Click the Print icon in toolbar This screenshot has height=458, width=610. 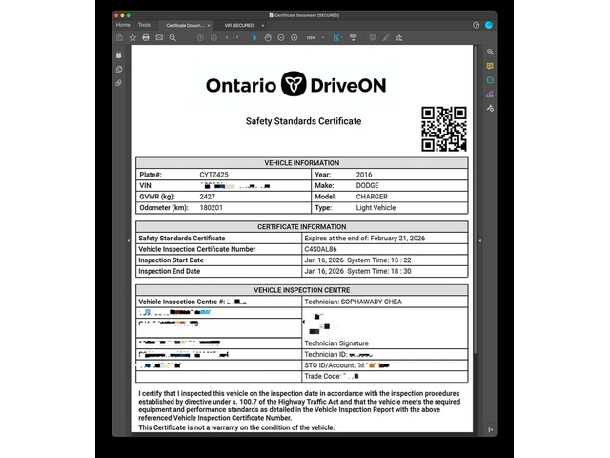point(146,37)
